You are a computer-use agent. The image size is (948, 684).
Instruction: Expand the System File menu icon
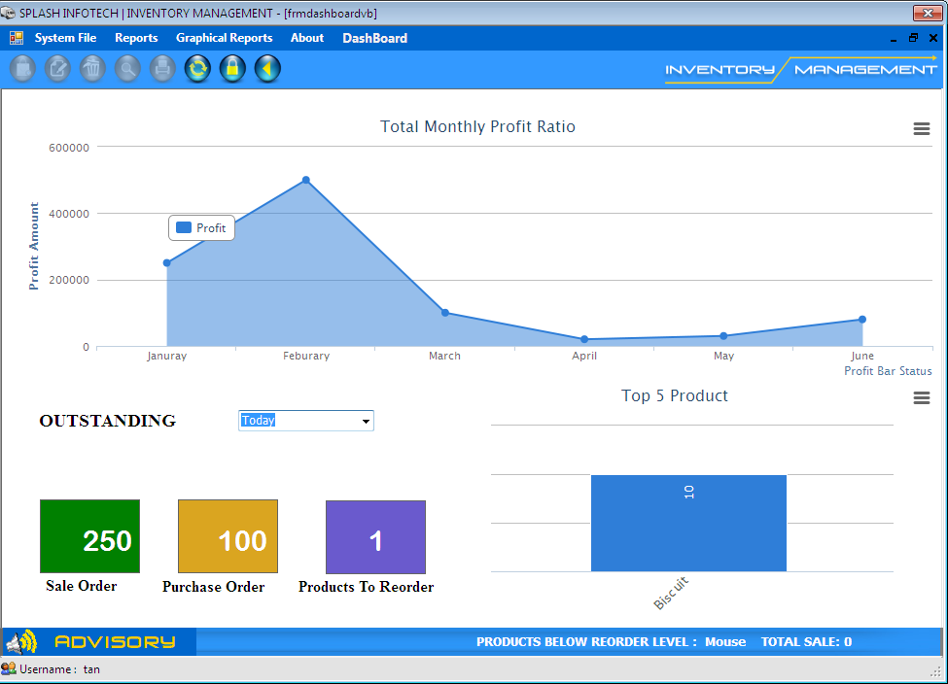pyautogui.click(x=16, y=37)
